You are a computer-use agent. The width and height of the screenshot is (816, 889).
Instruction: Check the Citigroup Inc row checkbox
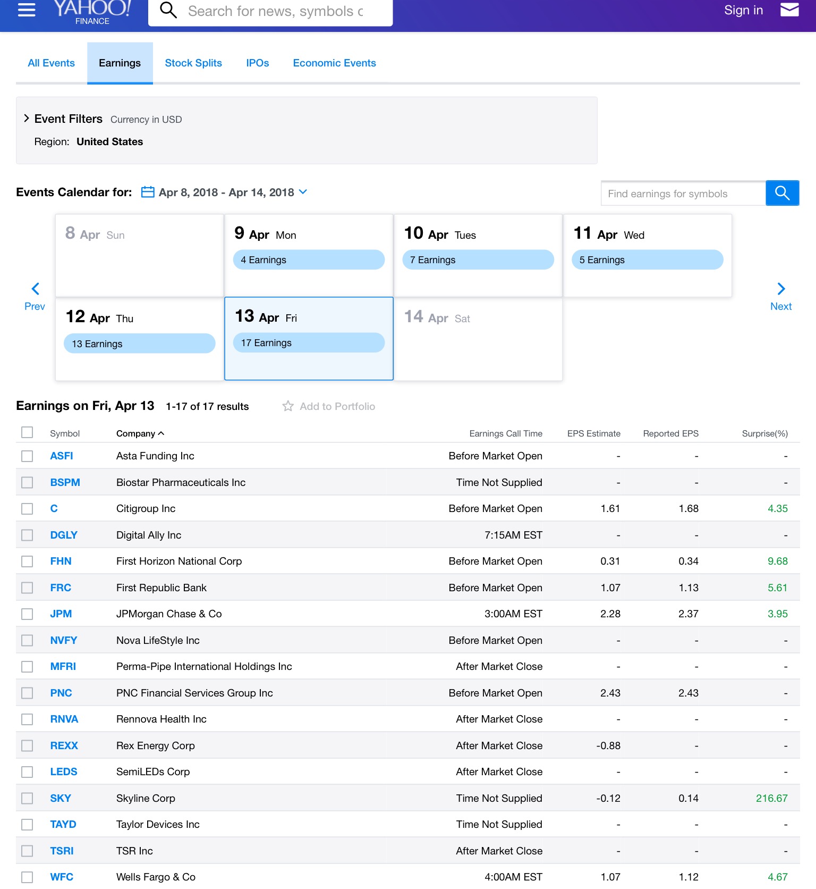(27, 509)
